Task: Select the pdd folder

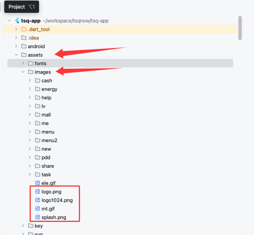Action: (x=46, y=158)
